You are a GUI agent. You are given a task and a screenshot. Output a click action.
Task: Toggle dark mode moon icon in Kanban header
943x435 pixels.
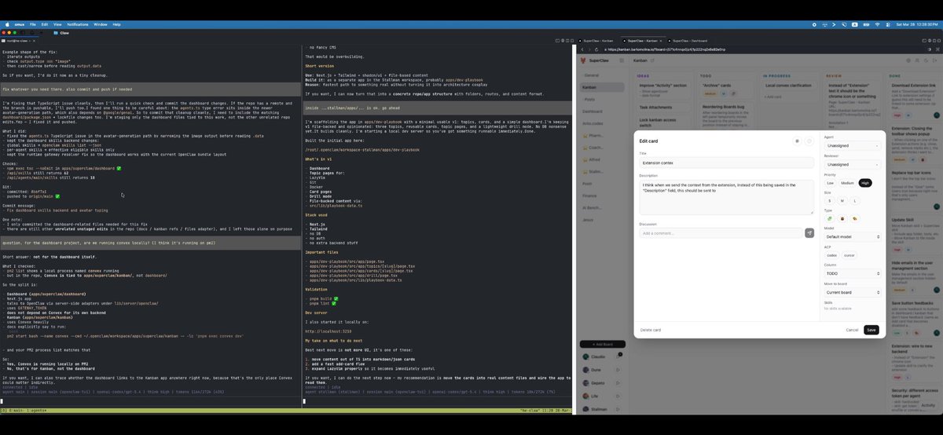(926, 60)
